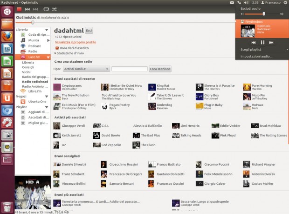Toggle Invia dati d'ascolto checkbox
Image resolution: width=289 pixels, height=214 pixels.
(x=57, y=48)
